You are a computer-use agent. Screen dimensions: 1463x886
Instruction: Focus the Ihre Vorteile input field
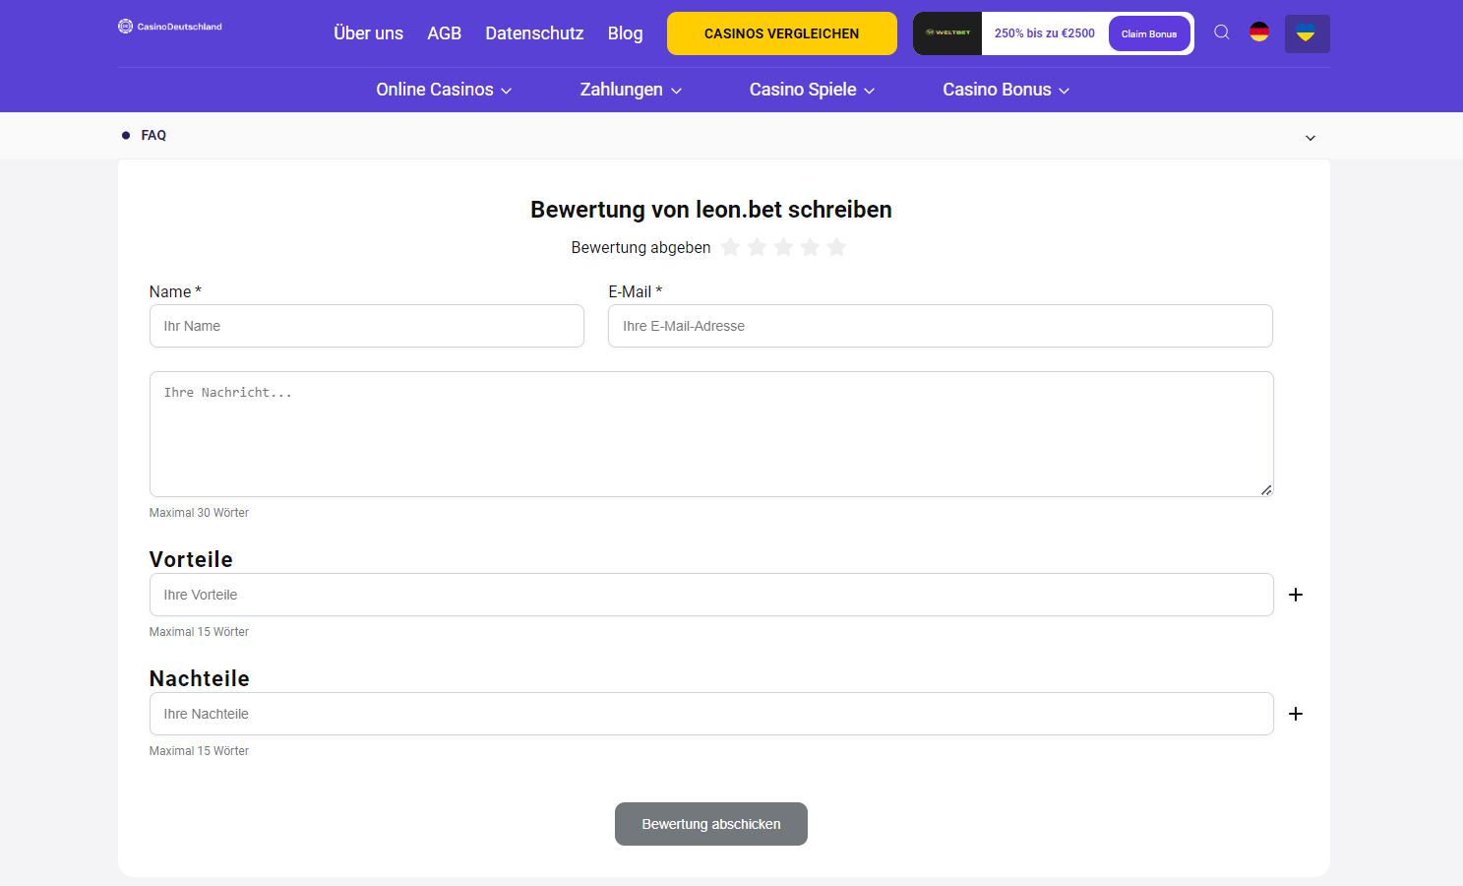pos(711,595)
